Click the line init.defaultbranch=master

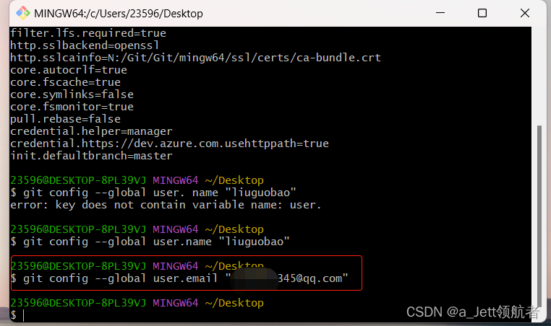[91, 156]
